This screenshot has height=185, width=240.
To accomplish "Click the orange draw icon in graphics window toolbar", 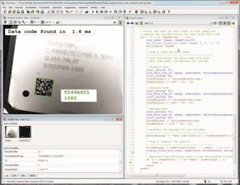I will click(58, 23).
